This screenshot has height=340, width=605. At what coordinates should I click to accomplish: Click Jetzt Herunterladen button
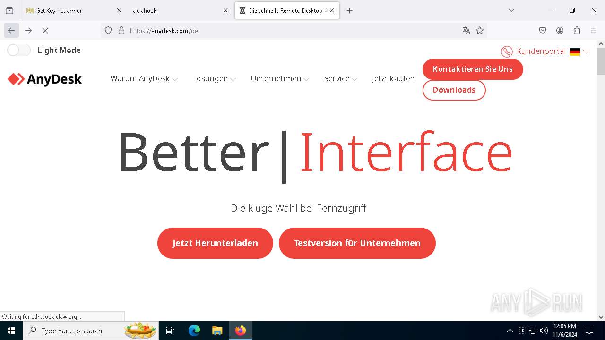(x=215, y=243)
